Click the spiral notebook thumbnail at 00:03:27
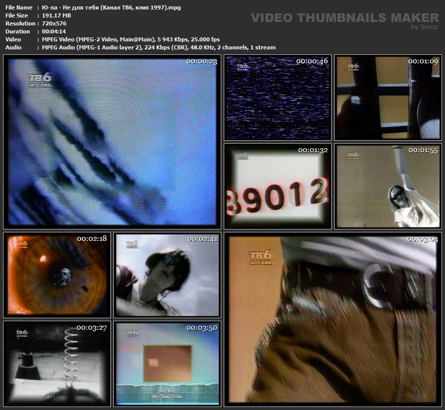Viewport: 445px width, 410px height. pyautogui.click(x=57, y=364)
